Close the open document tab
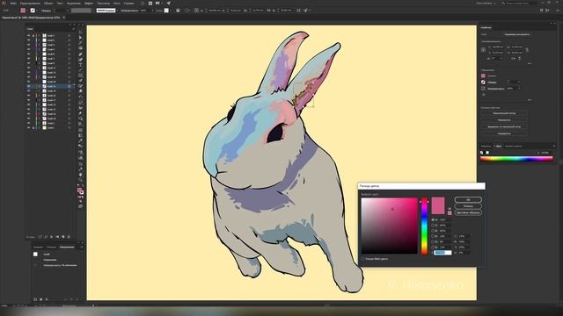The width and height of the screenshot is (563, 316). tap(64, 18)
